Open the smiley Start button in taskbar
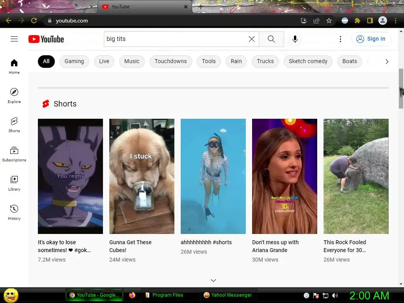Image resolution: width=404 pixels, height=303 pixels. tap(11, 295)
